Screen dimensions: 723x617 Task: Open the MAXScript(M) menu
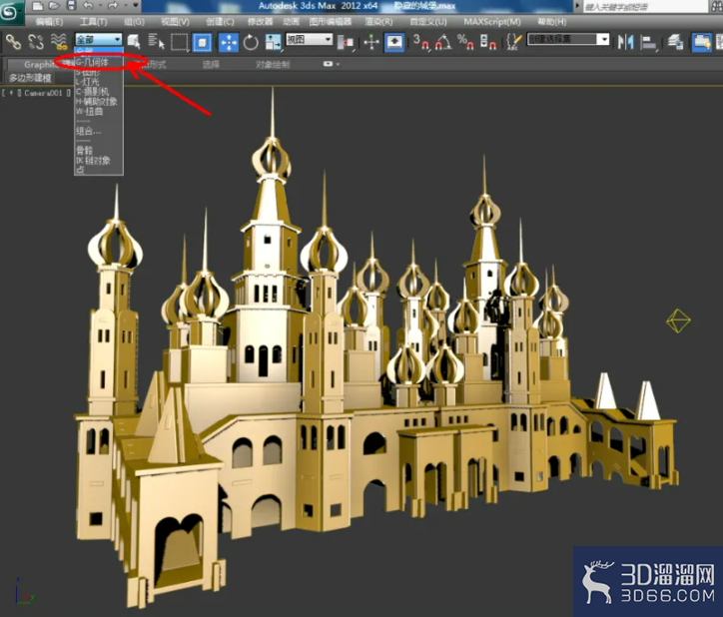[x=492, y=22]
